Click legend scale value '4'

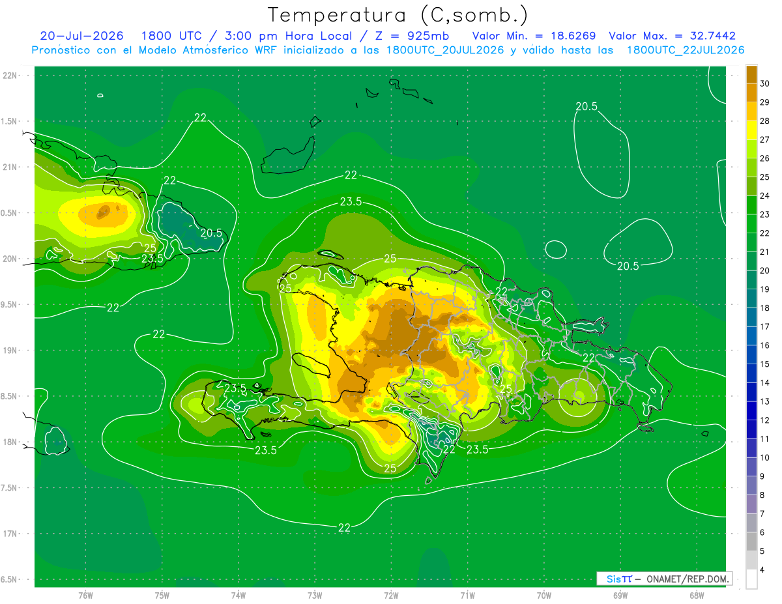coord(763,569)
